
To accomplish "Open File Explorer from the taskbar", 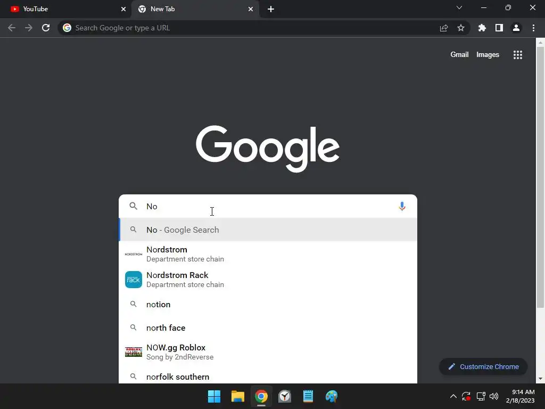I will [x=238, y=396].
